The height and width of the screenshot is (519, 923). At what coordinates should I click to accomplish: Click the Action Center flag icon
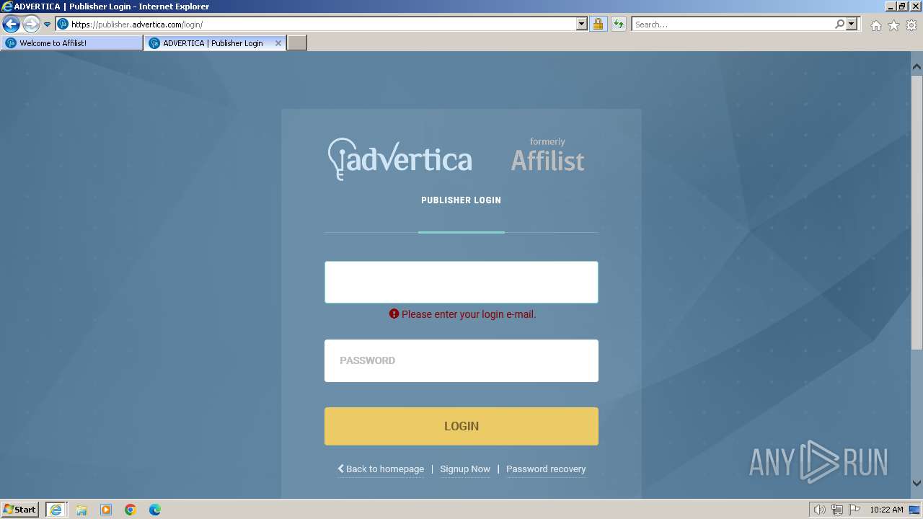(x=854, y=510)
